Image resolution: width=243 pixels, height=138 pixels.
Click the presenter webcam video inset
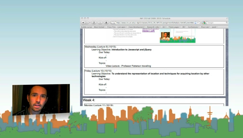point(41,100)
